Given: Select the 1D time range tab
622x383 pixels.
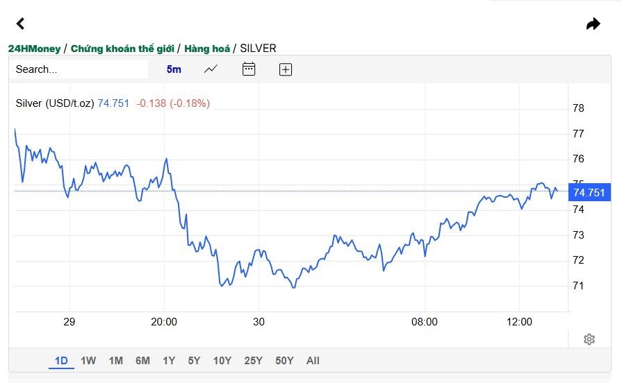Looking at the screenshot, I should (61, 360).
